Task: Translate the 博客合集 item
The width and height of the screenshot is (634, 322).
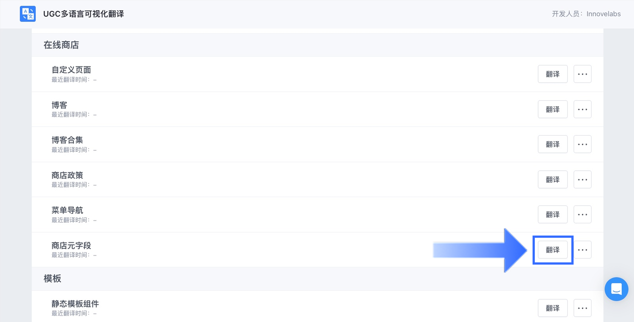Action: (x=553, y=144)
